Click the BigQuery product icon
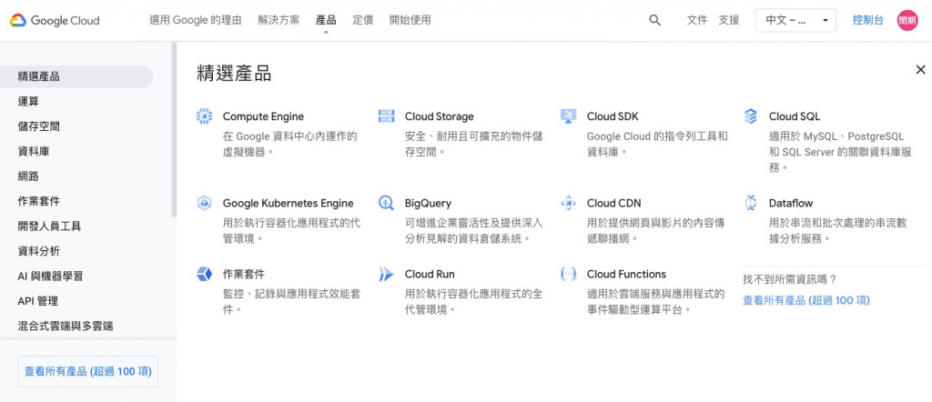The width and height of the screenshot is (932, 402). 387,203
